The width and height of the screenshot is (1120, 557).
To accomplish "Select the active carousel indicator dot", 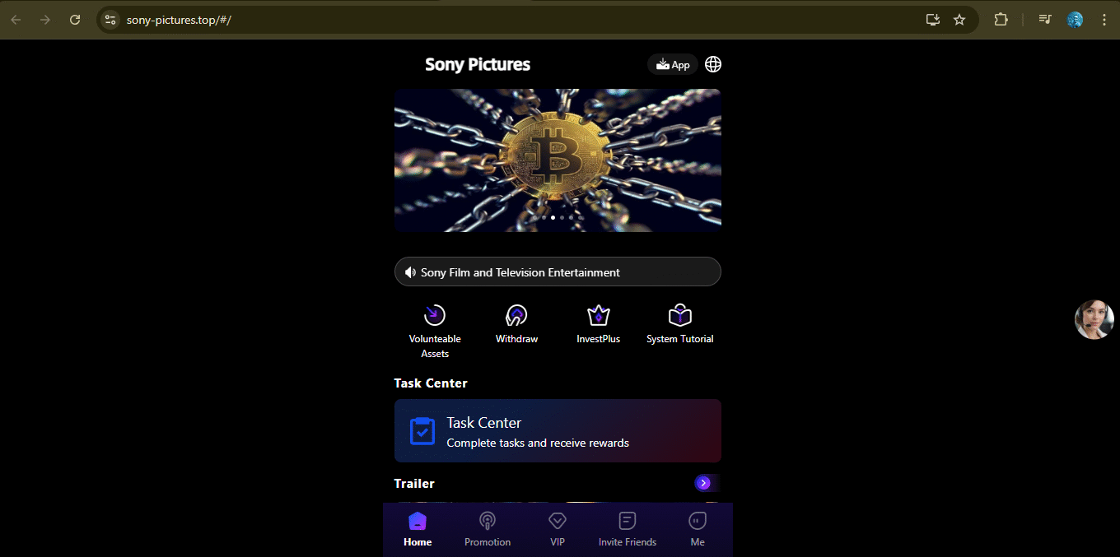I will (x=553, y=218).
